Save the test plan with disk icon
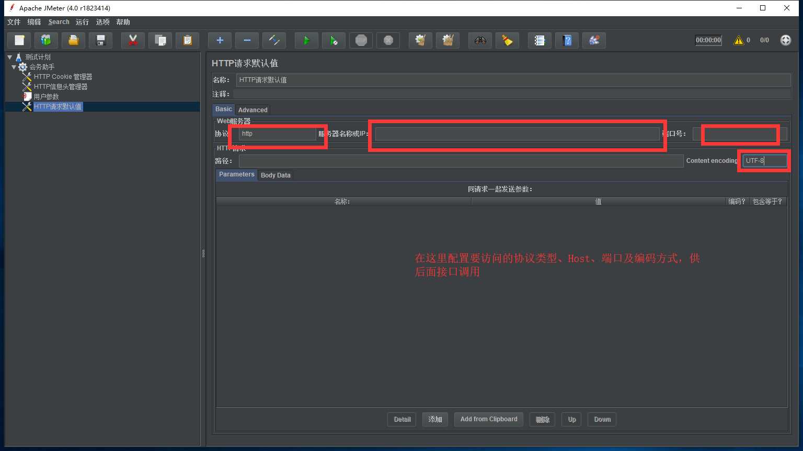 pos(101,40)
